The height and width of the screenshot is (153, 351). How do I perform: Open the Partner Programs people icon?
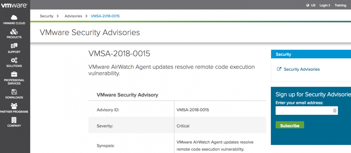tap(14, 106)
